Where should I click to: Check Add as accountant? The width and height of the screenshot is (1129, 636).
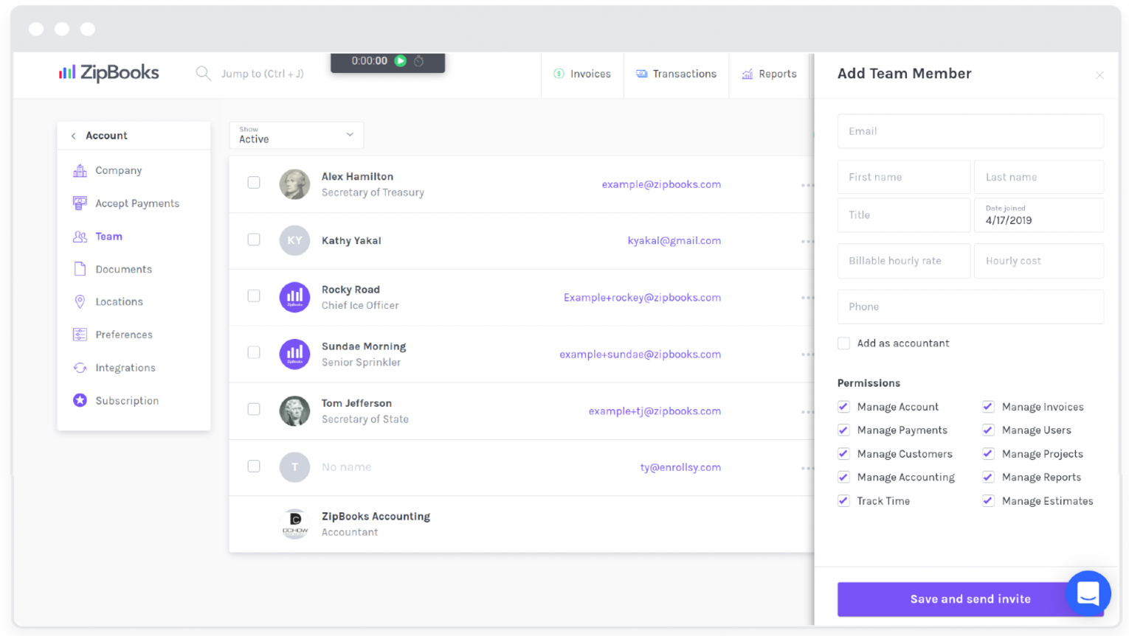tap(843, 343)
